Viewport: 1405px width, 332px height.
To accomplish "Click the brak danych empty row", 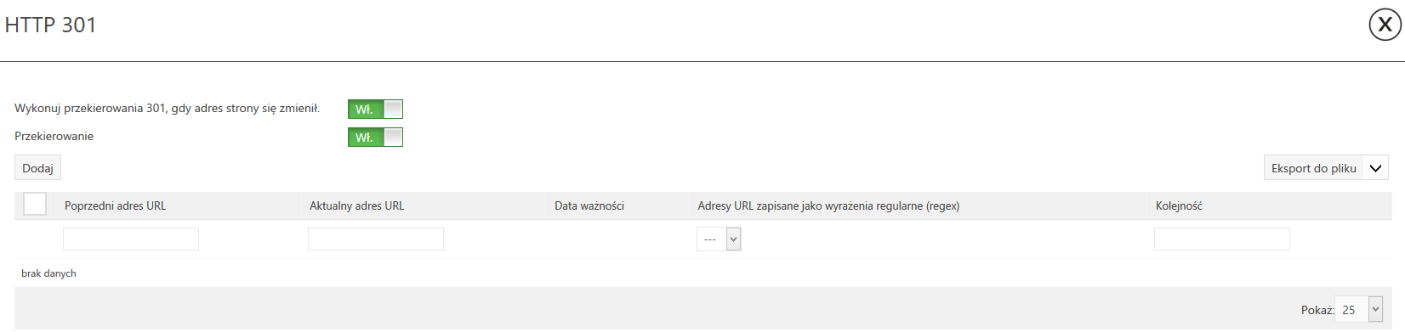I will tap(48, 273).
